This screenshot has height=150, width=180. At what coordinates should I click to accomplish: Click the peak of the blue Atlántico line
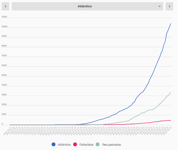click(171, 23)
